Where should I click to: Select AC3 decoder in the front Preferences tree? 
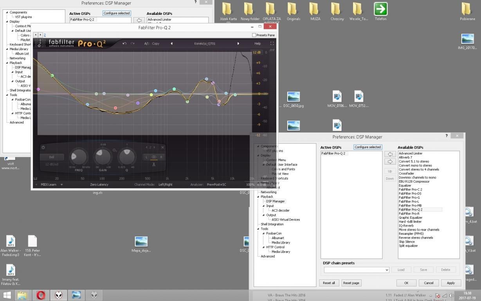(x=281, y=210)
